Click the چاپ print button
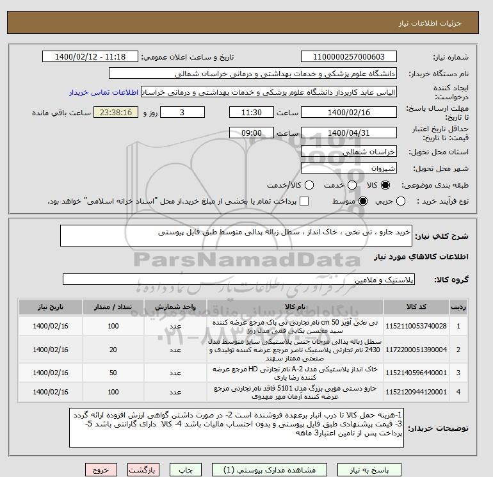The width and height of the screenshot is (493, 477). [x=186, y=470]
